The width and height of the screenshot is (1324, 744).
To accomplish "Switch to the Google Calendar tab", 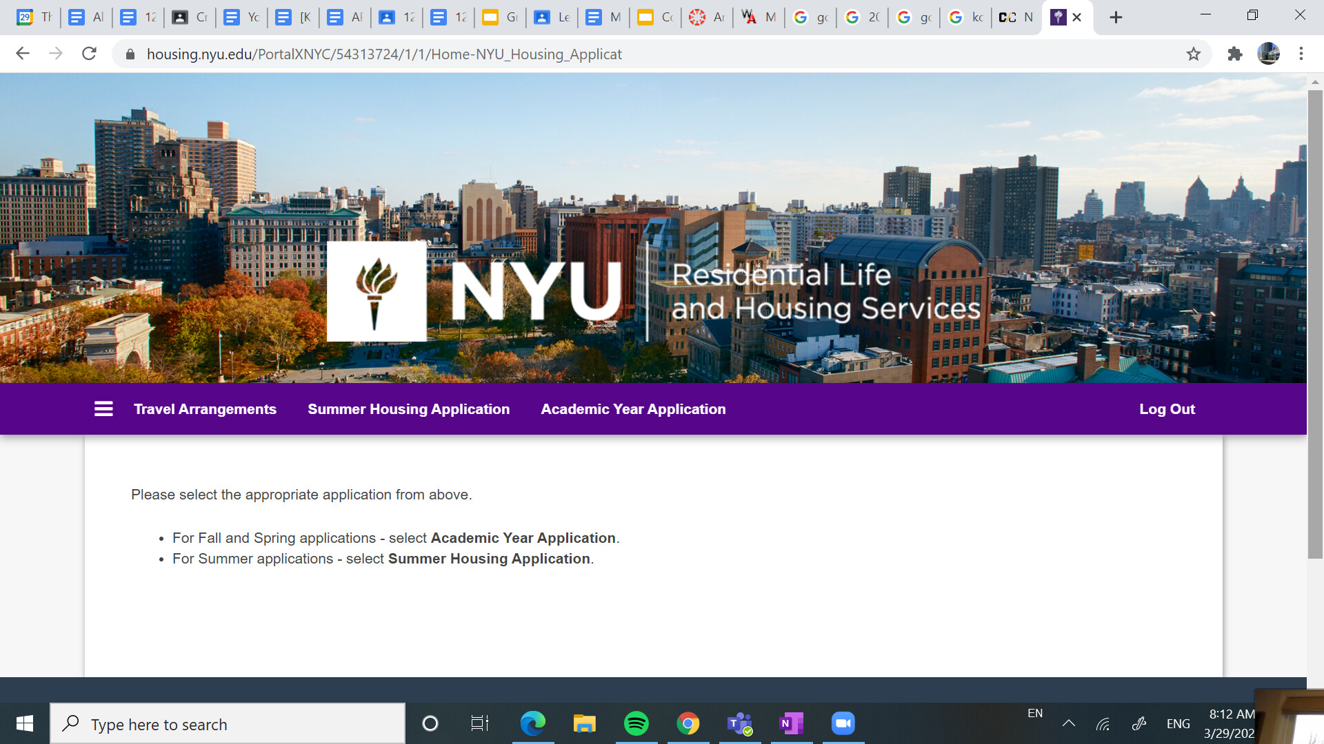I will [x=34, y=17].
